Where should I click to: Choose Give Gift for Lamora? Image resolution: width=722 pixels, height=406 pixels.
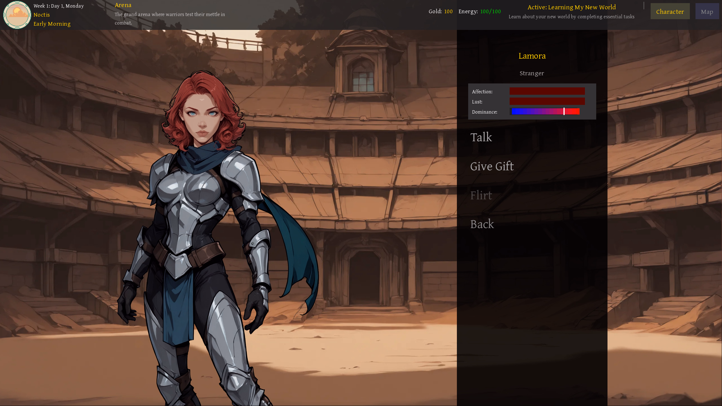(x=492, y=166)
